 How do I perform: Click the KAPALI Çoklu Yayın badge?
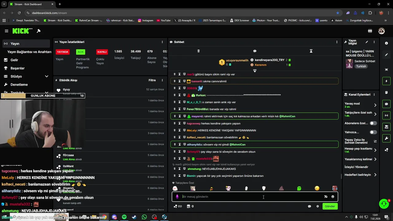pos(102,52)
